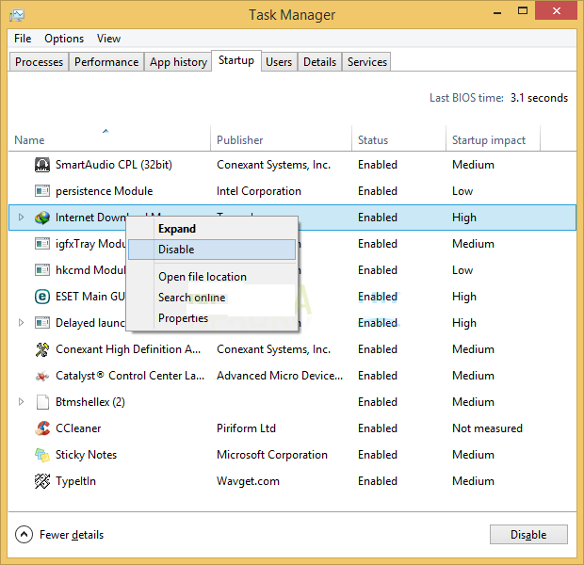Click the Advanced Micro Device... publisher cell
The image size is (584, 565).
tap(280, 376)
